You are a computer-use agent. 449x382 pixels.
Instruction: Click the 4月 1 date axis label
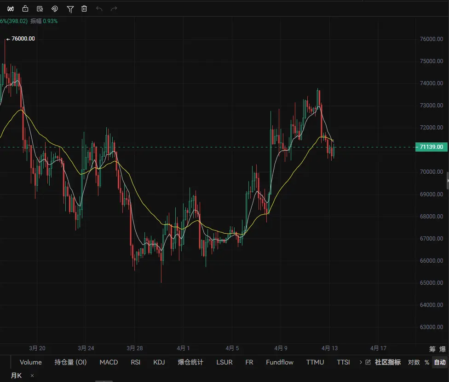click(183, 348)
